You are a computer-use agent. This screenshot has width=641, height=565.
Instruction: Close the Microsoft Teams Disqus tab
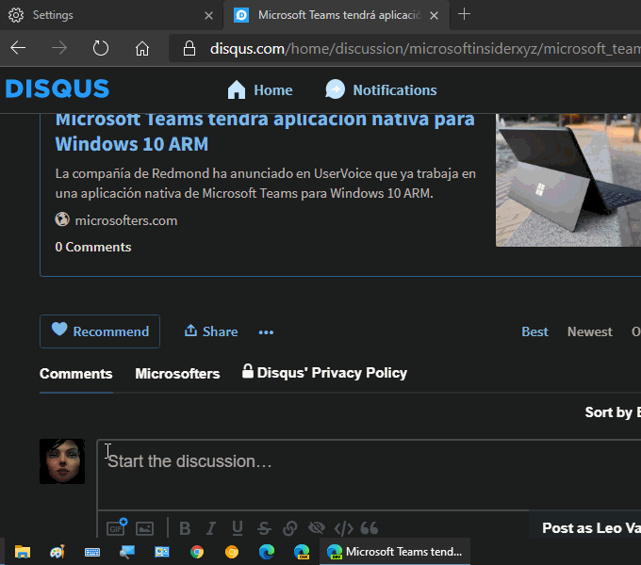pos(435,15)
